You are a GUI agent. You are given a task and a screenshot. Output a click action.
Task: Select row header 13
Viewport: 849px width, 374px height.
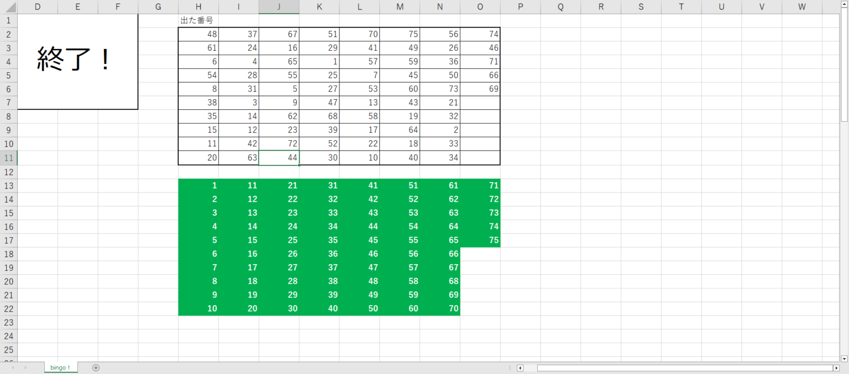pyautogui.click(x=9, y=185)
